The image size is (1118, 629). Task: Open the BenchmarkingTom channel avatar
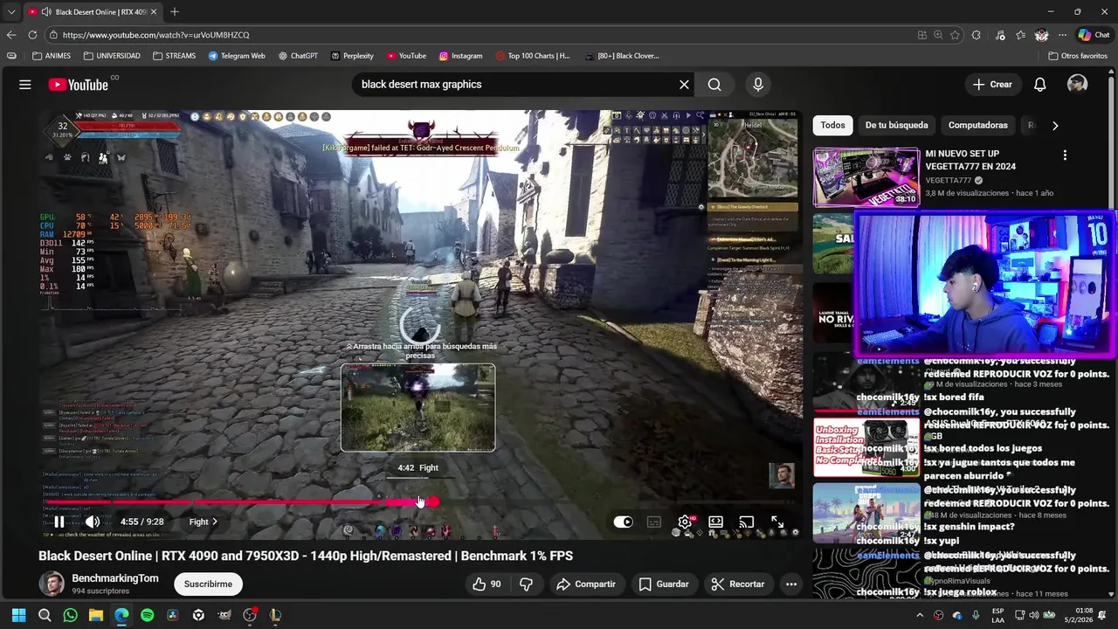(52, 584)
